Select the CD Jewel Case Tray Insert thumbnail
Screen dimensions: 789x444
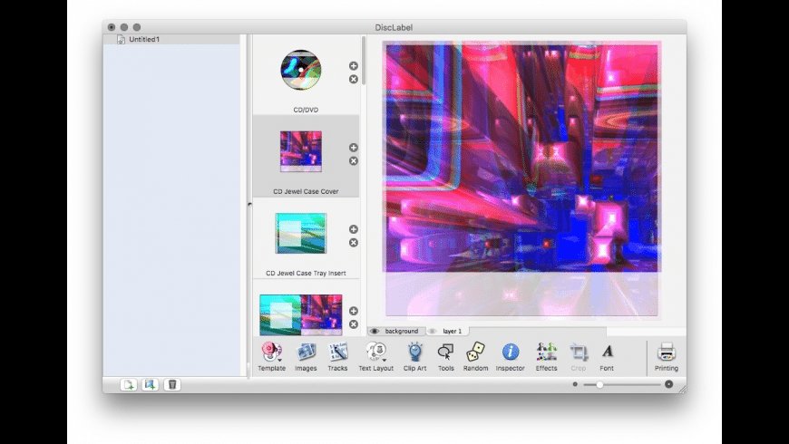coord(300,234)
